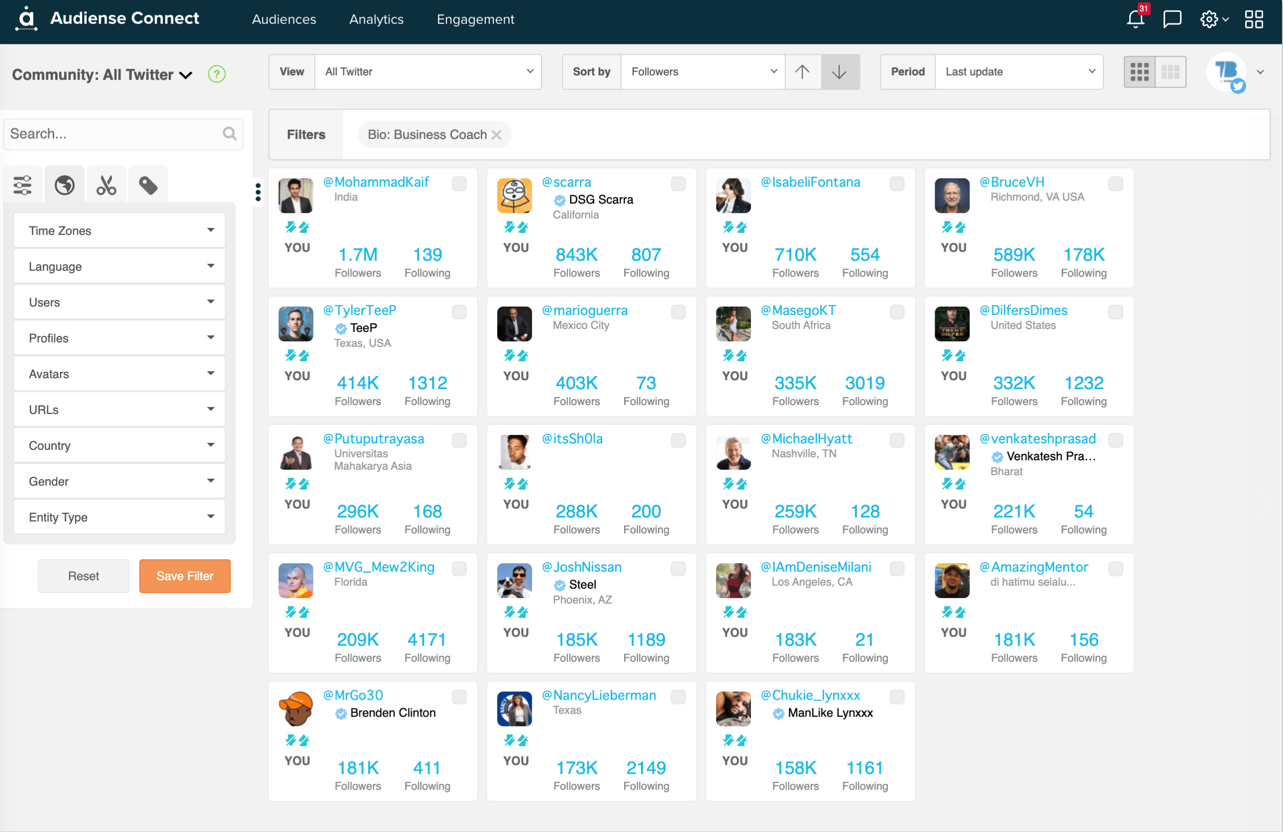
Task: Click verified badge beside Brenden Clinton
Action: [341, 714]
